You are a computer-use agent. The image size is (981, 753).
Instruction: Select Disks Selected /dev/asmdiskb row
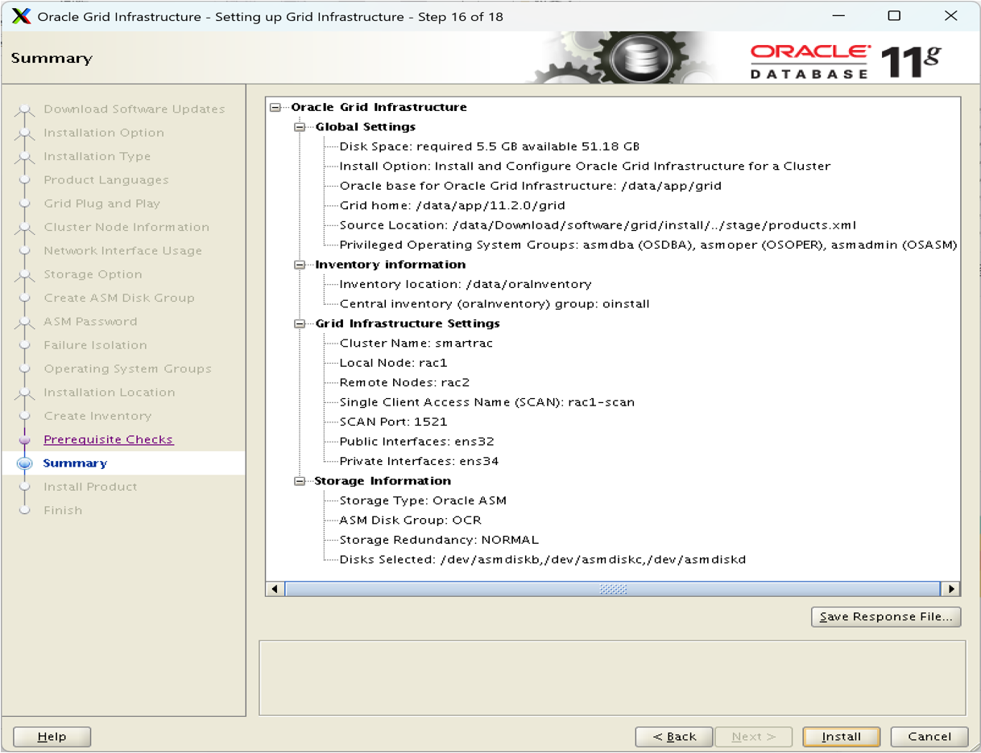543,560
